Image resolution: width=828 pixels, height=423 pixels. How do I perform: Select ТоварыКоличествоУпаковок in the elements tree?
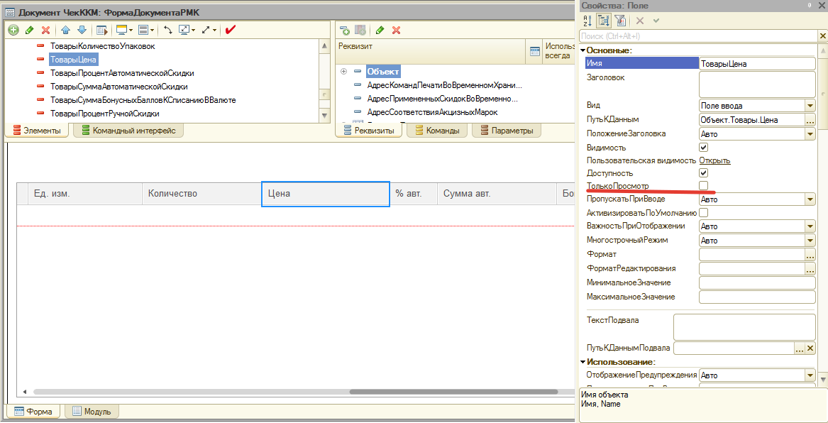click(x=102, y=46)
